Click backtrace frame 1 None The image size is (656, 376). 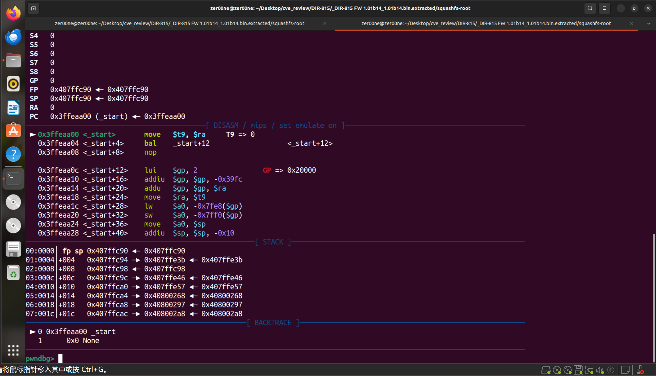point(69,341)
